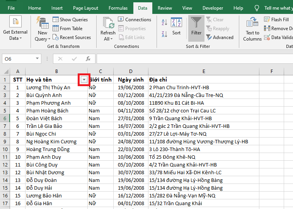Click the Tell me what search box
This screenshot has width=293, height=209.
[x=278, y=8]
